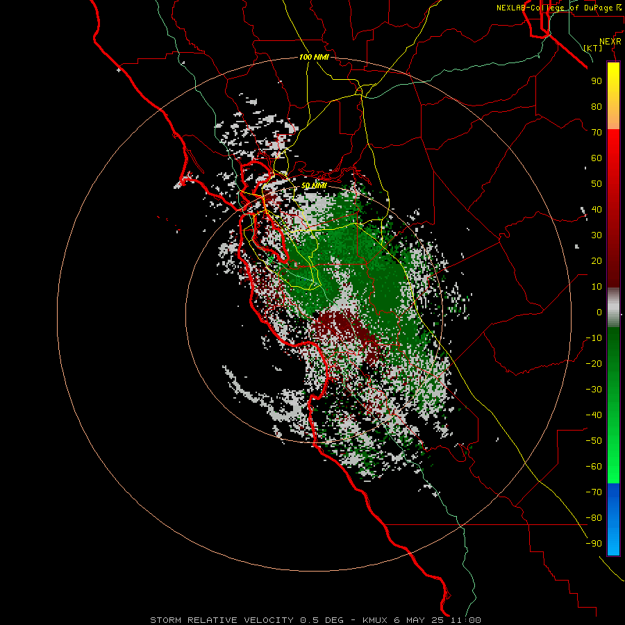Click the positive 70 knot scale label
This screenshot has width=625, height=625.
click(597, 133)
